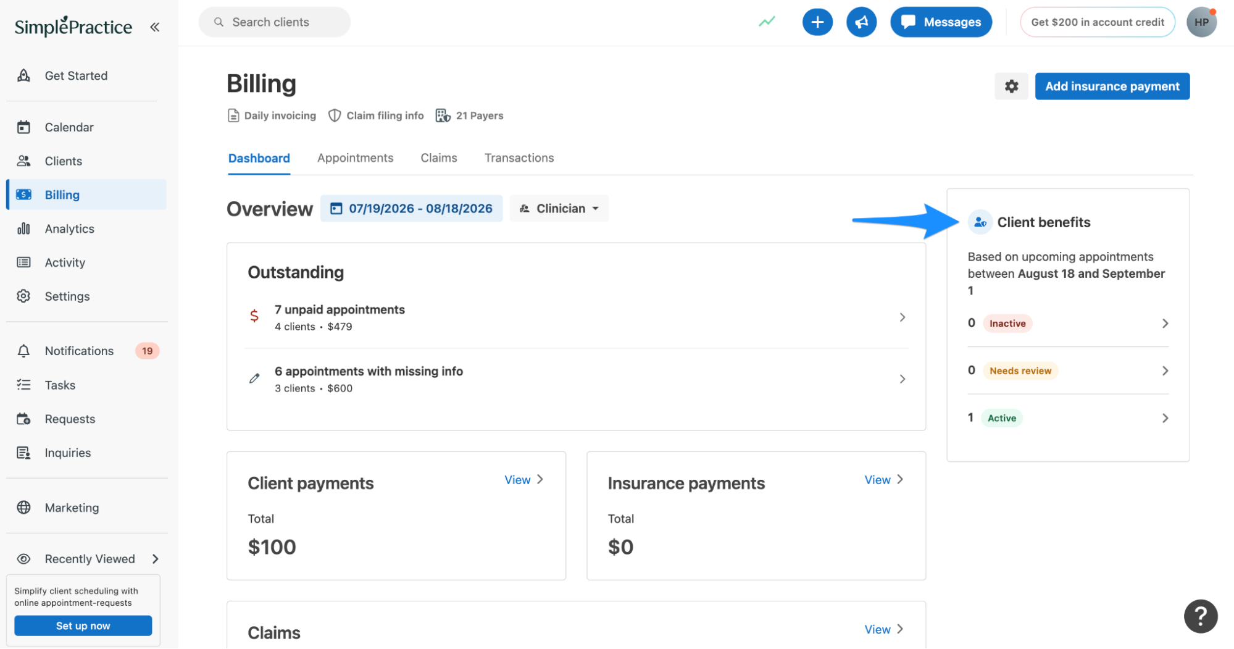View Client payments details

click(x=523, y=480)
